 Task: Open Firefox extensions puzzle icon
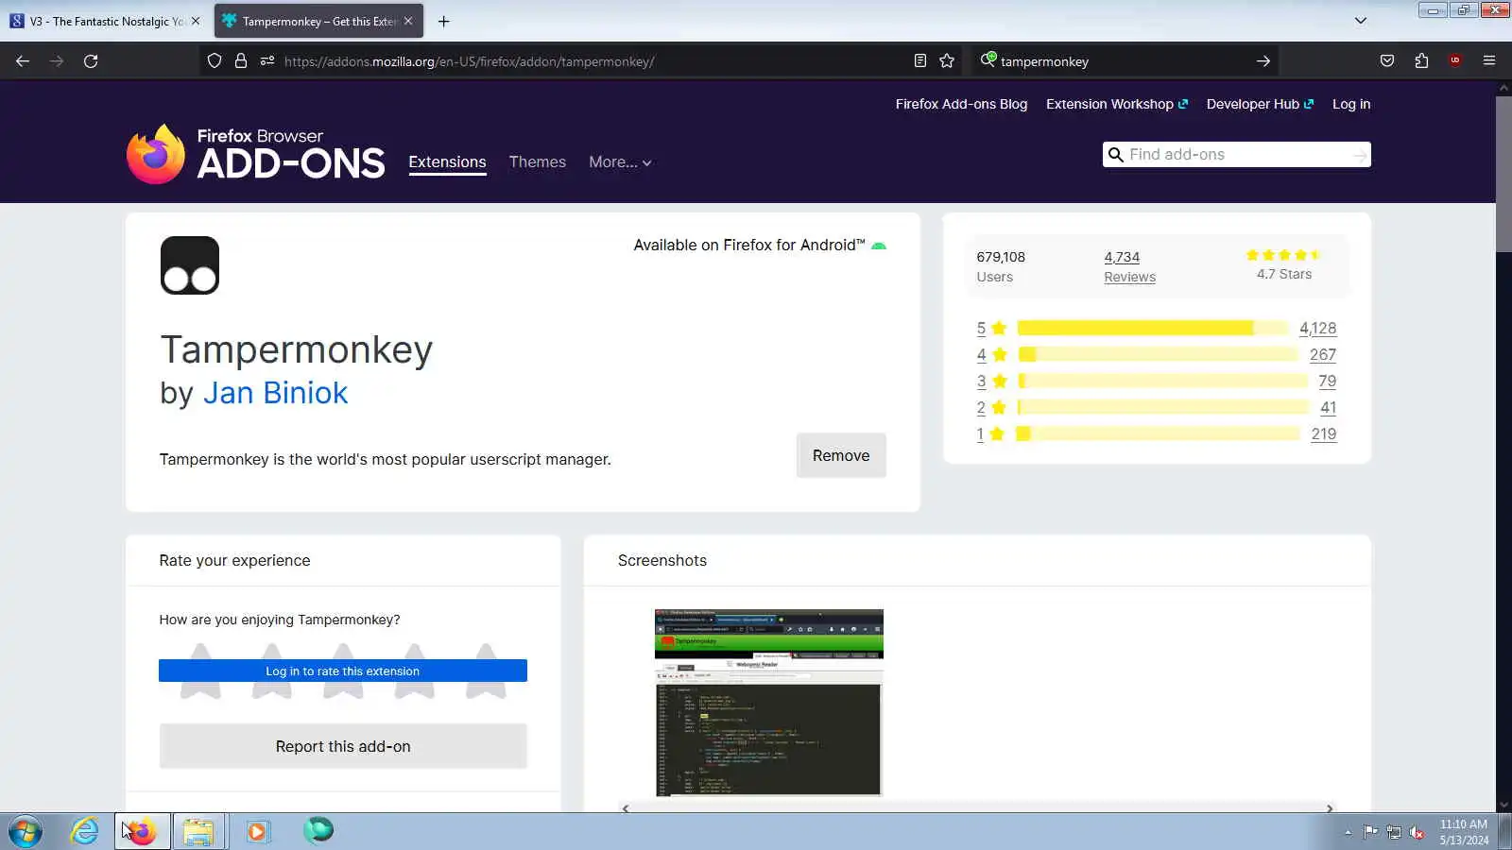[x=1421, y=61]
